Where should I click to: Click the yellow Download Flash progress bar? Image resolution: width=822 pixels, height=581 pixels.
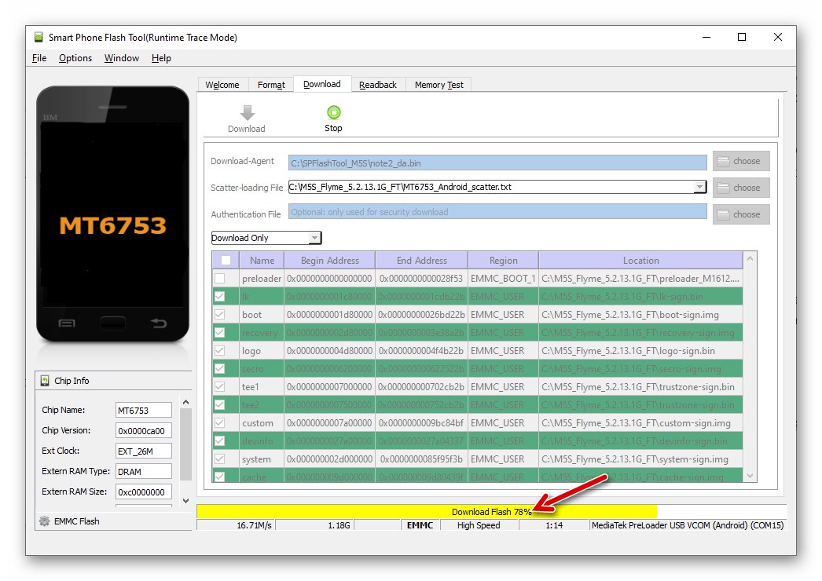coord(472,509)
